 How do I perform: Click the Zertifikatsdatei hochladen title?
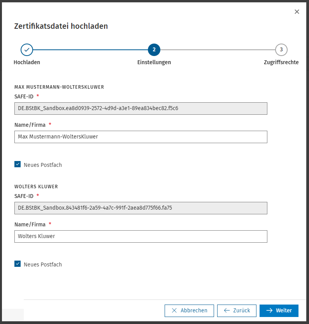[61, 26]
